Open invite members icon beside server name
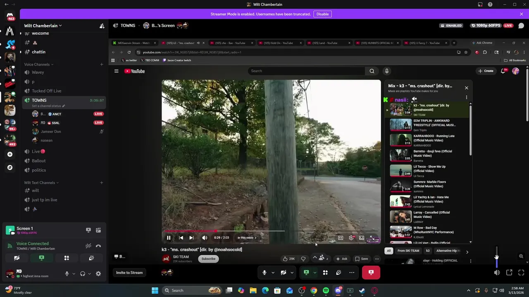Screen dimensions: 529x297 click(102, 26)
